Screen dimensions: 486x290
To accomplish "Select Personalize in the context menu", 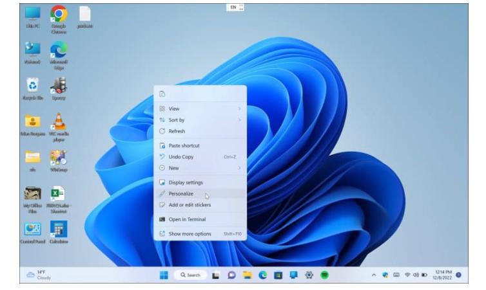I will [x=200, y=194].
